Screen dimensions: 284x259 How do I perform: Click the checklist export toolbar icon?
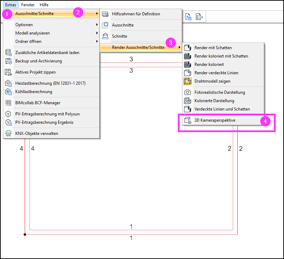(199, 17)
